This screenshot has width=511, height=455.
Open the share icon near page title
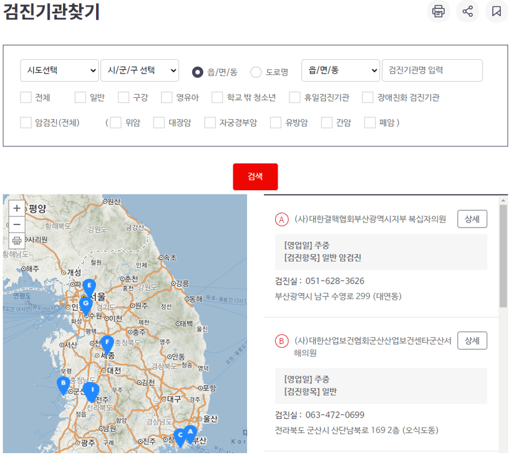[467, 12]
